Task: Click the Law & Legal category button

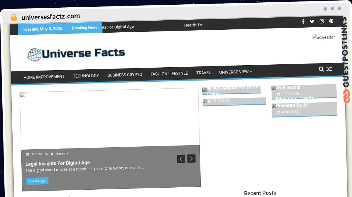Action: 37,181
